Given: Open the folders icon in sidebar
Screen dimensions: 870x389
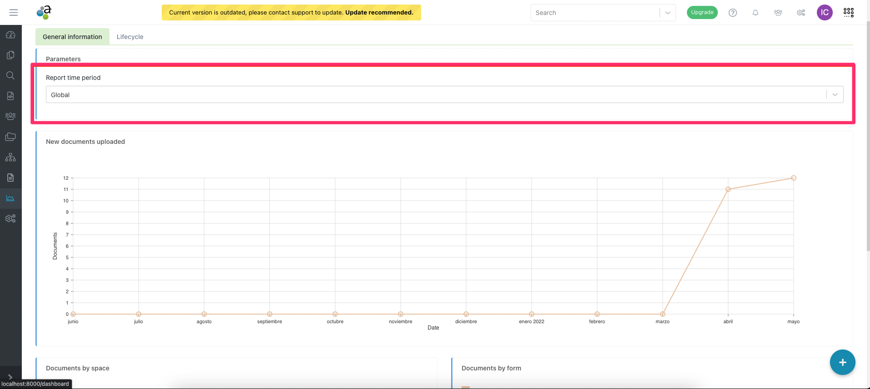Looking at the screenshot, I should (10, 137).
